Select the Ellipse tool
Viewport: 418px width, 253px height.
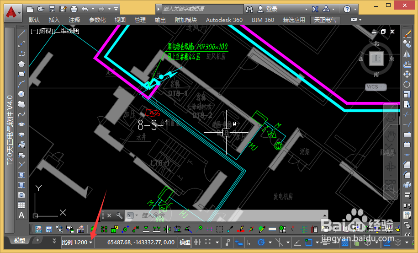(21, 124)
